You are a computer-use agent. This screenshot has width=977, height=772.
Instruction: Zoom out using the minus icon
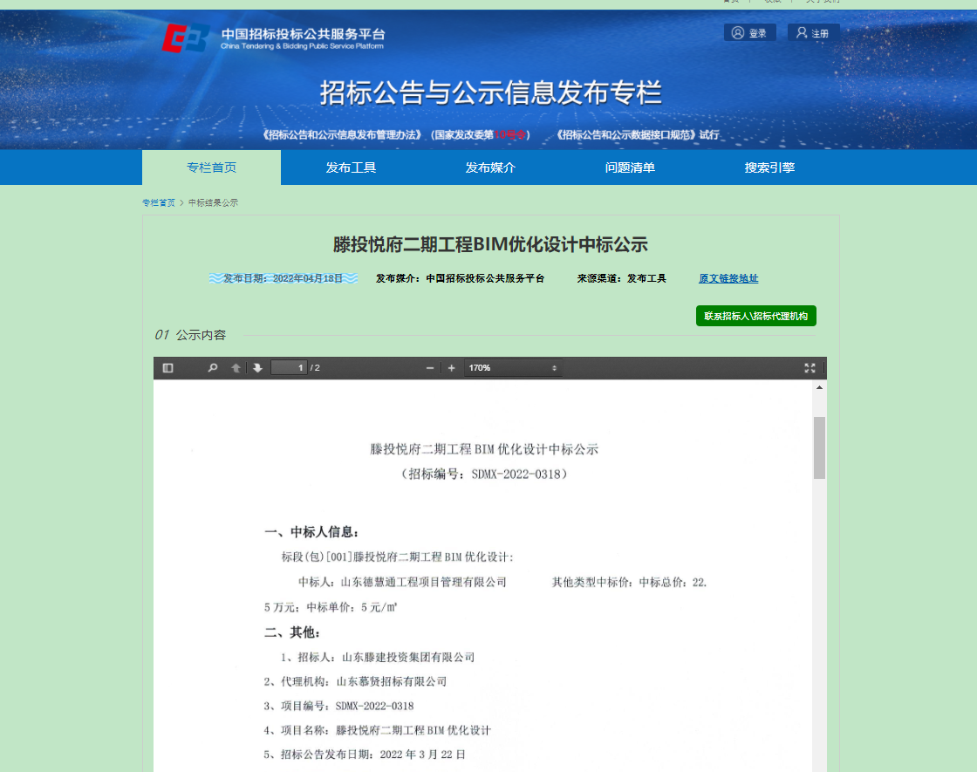(429, 367)
